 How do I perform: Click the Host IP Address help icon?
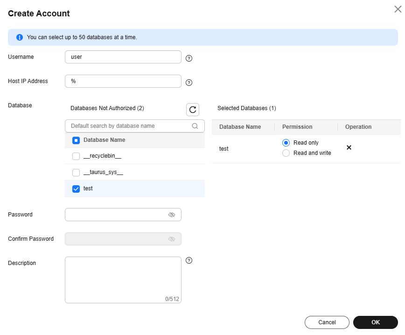pos(189,83)
